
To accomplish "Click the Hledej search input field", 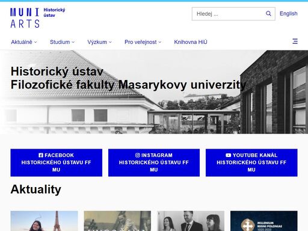I will 229,14.
